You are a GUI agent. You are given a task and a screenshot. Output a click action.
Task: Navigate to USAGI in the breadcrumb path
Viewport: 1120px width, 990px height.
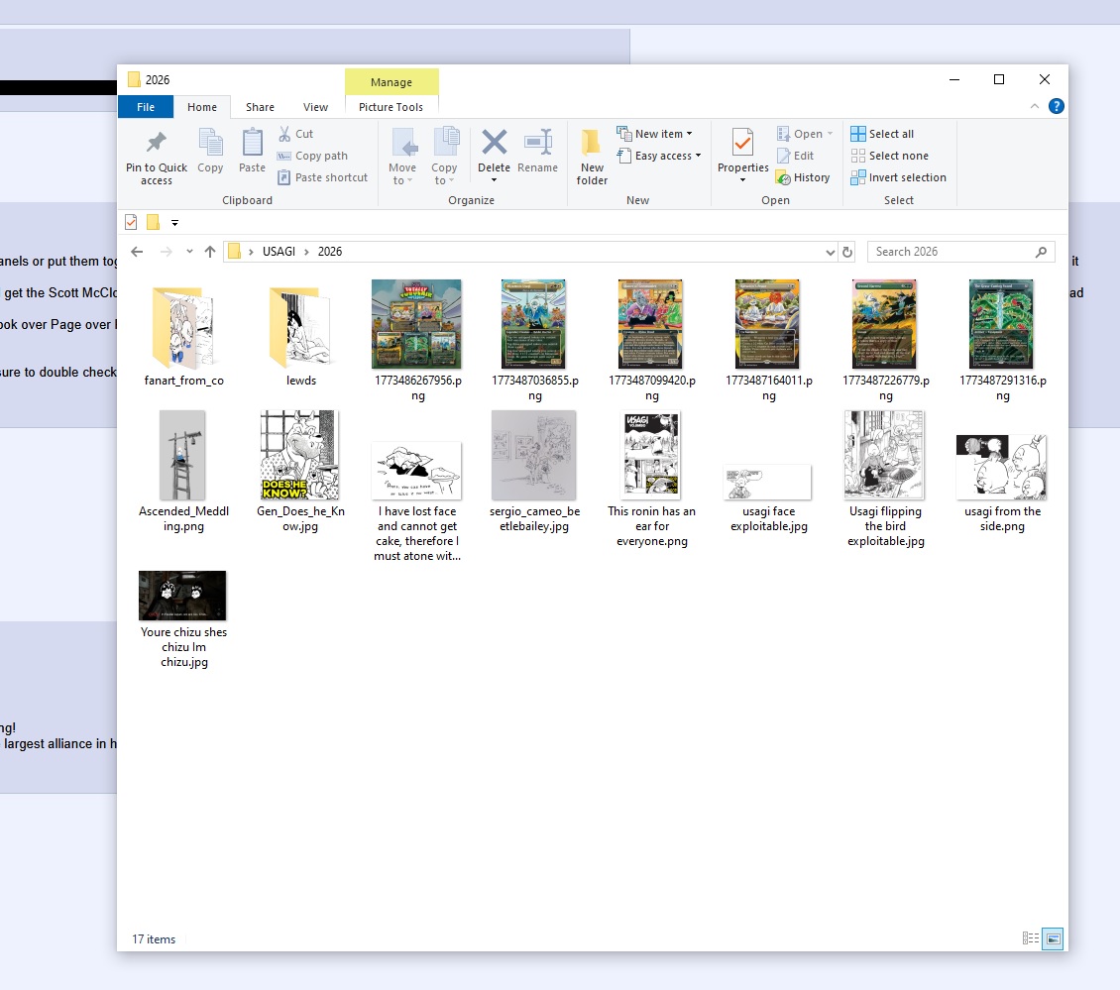pyautogui.click(x=279, y=252)
